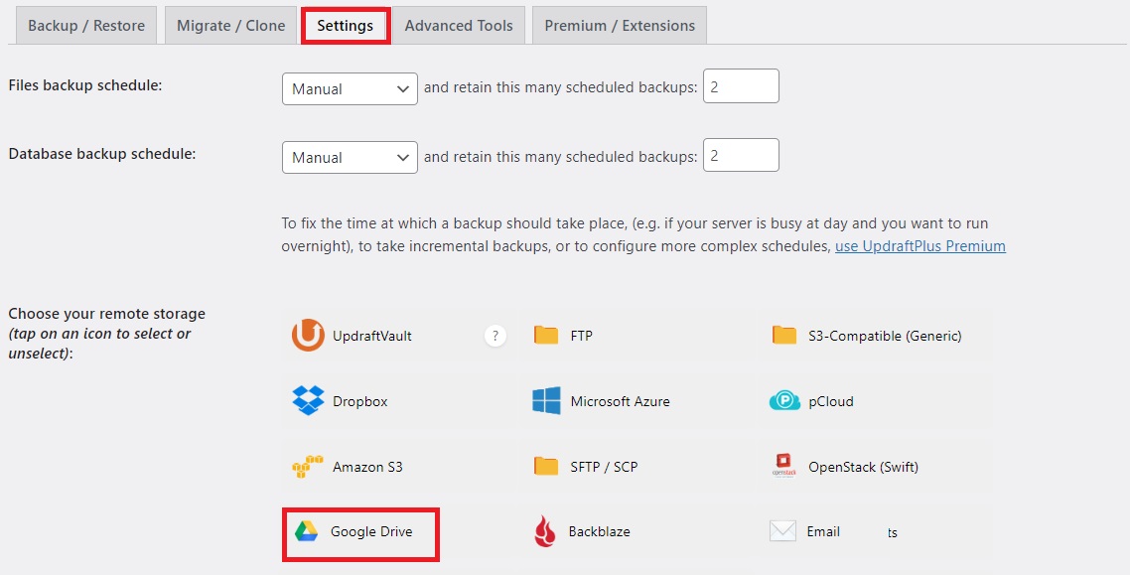The image size is (1130, 575).
Task: Choose Email as remote storage
Action: (x=783, y=532)
